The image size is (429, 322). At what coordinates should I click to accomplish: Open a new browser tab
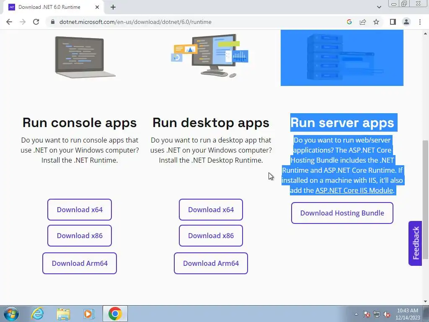coord(113,8)
